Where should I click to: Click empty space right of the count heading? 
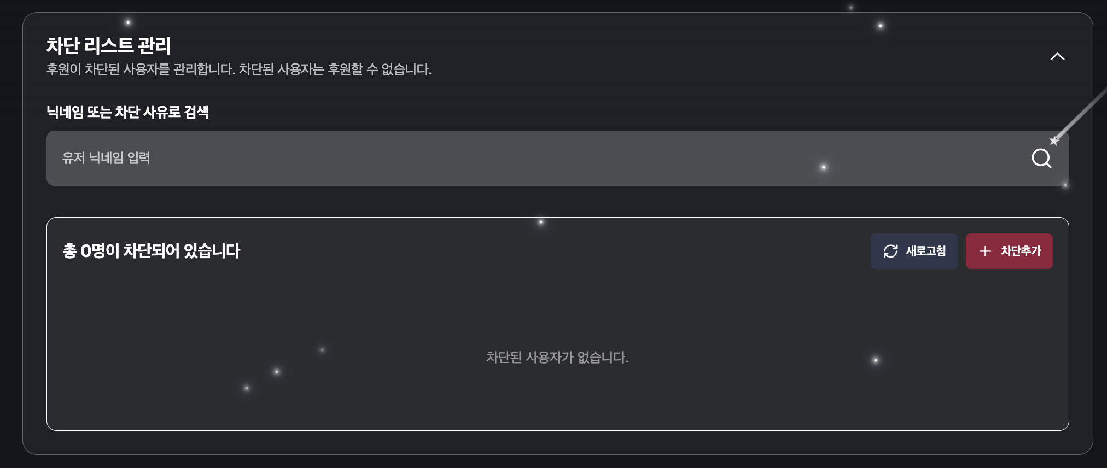(x=547, y=251)
